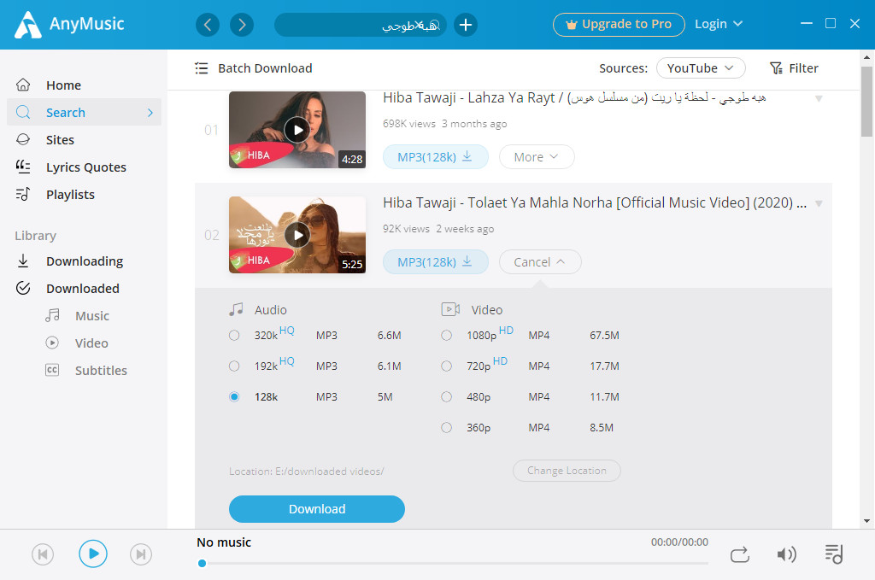Download MP3(128k) for Lahza Ya Rayt
The image size is (875, 580).
click(x=435, y=156)
